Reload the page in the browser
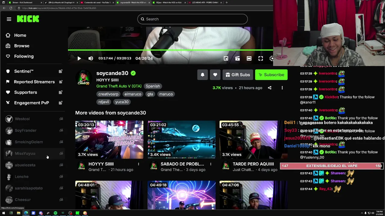 click(x=11, y=8)
